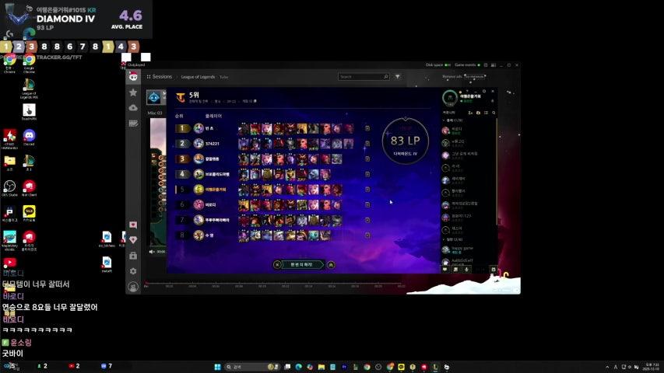
Task: Open Outplayed home Santa logo icon
Action: pyautogui.click(x=133, y=77)
